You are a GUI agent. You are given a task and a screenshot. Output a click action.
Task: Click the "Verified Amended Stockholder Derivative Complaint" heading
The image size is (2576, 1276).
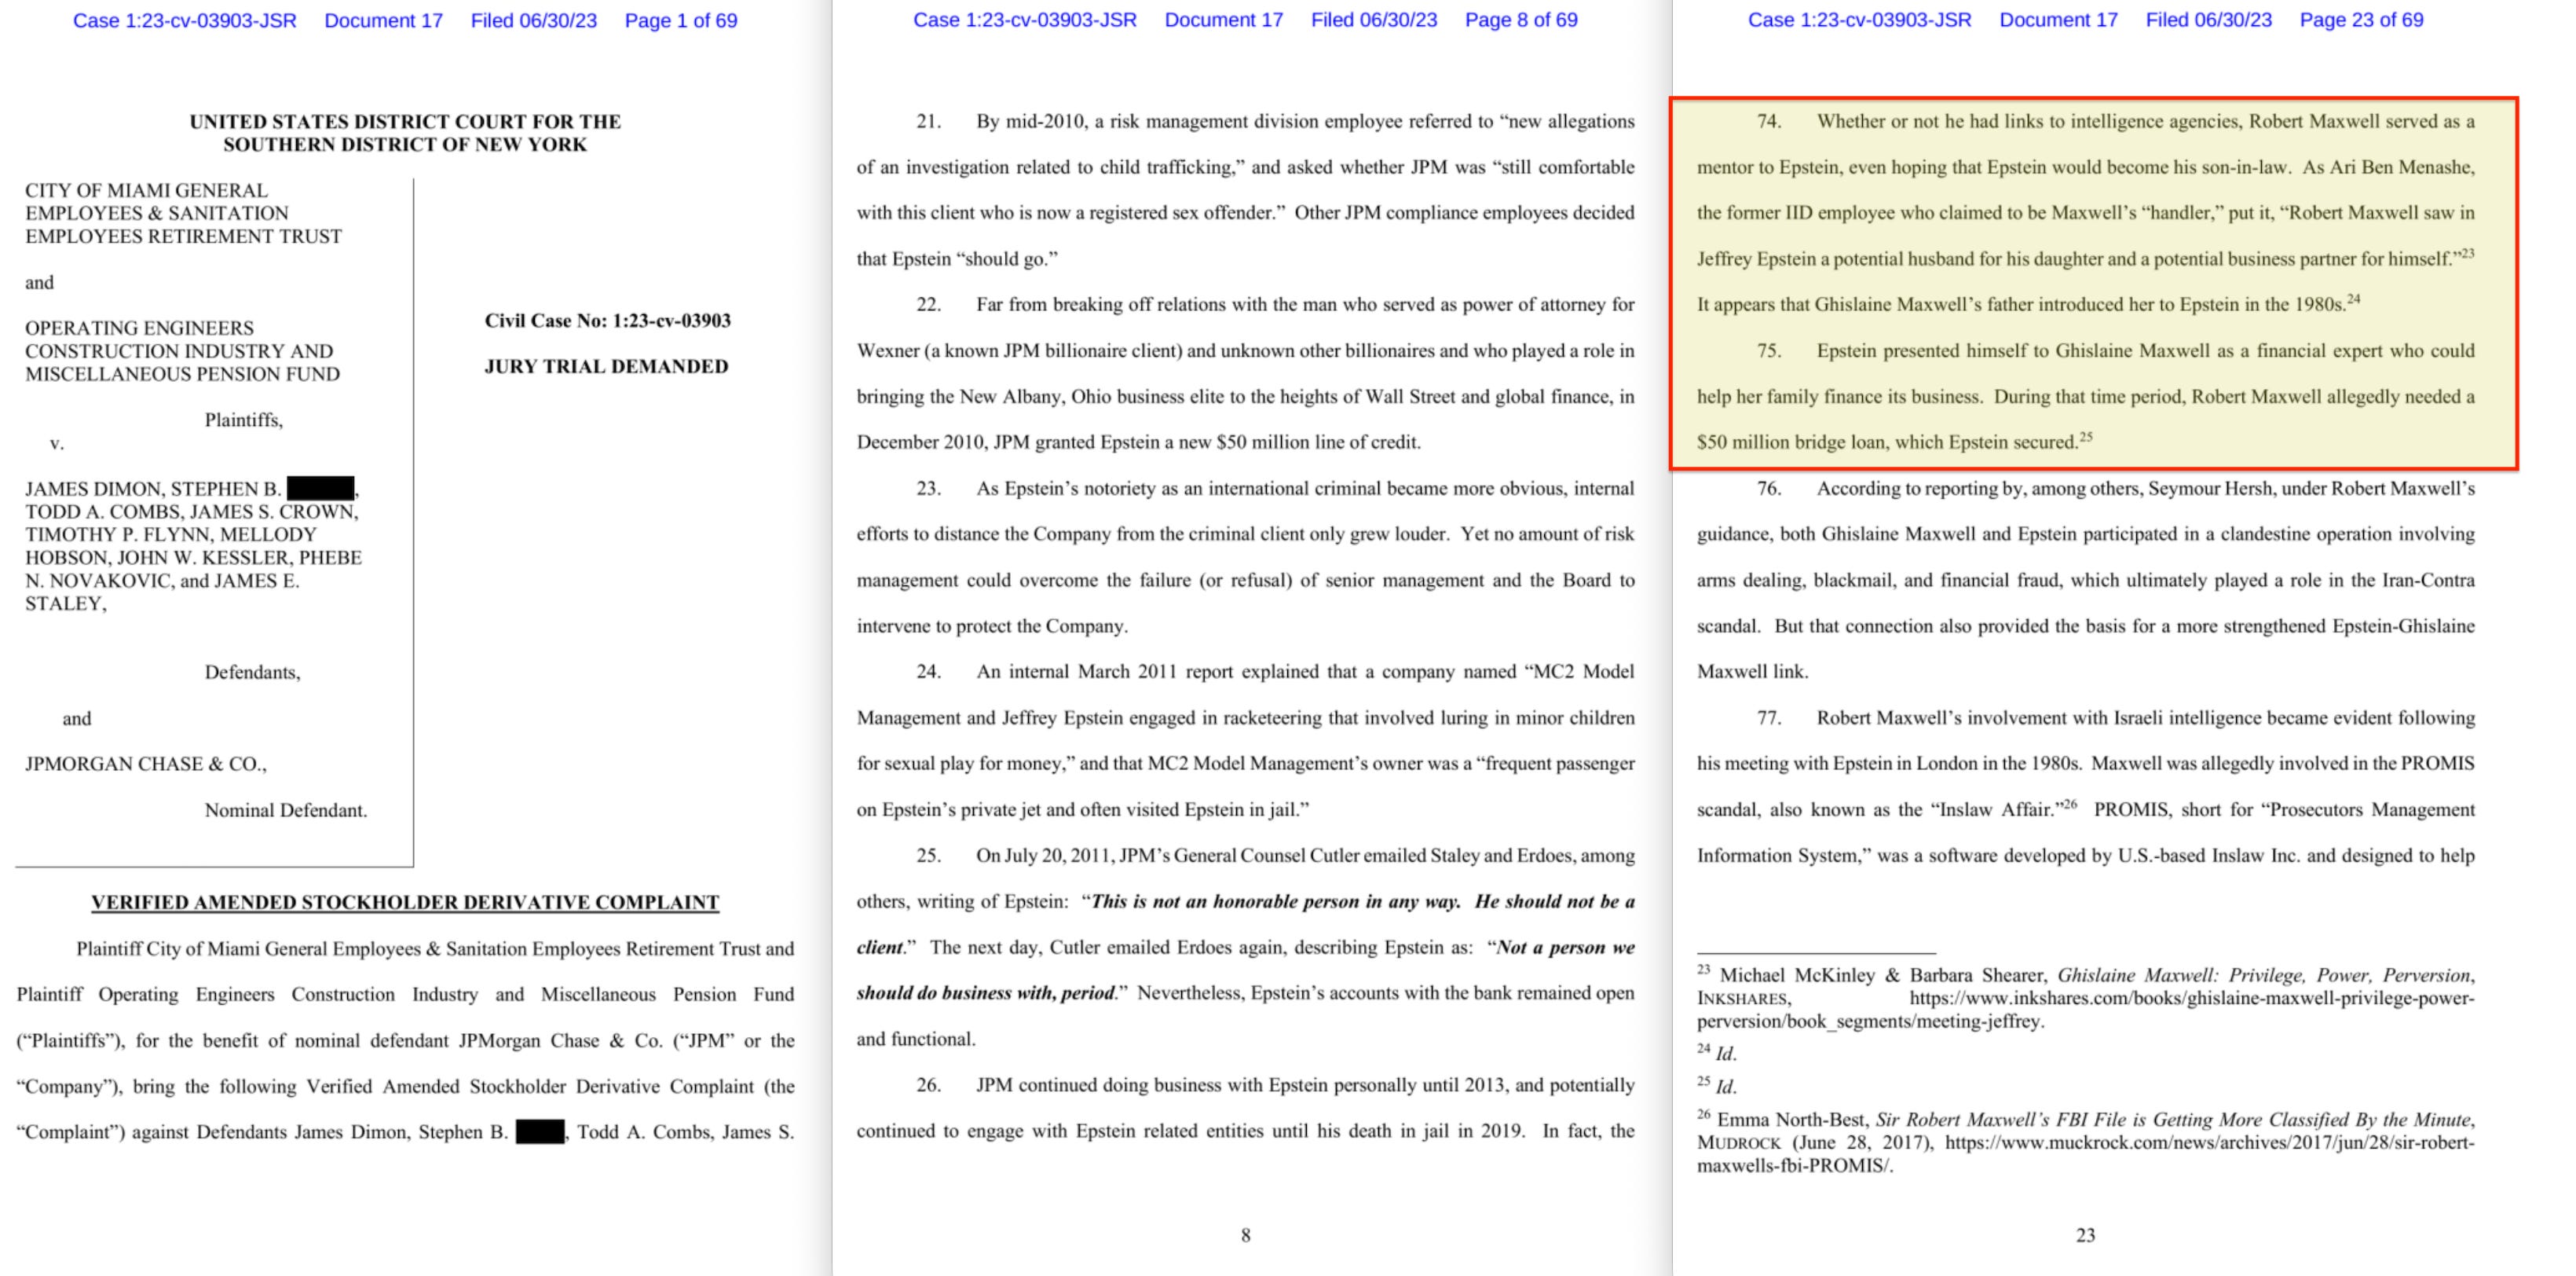(x=405, y=902)
